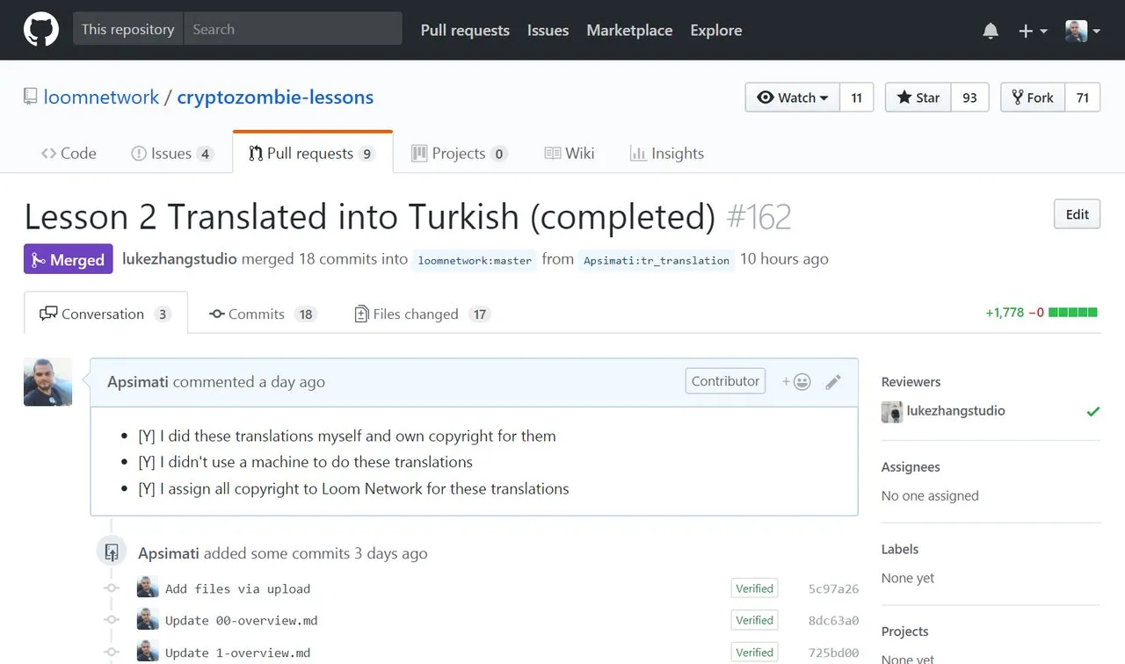Click the commits pushed timeline icon
Image resolution: width=1125 pixels, height=664 pixels.
111,552
